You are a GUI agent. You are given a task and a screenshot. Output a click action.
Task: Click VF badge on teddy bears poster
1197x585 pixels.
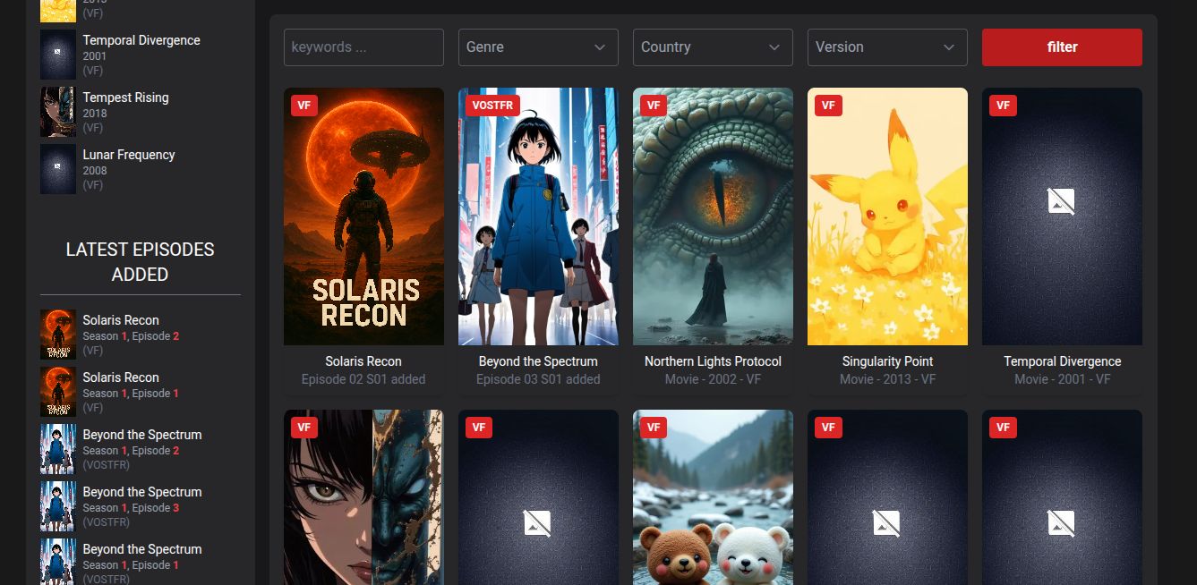coord(654,428)
